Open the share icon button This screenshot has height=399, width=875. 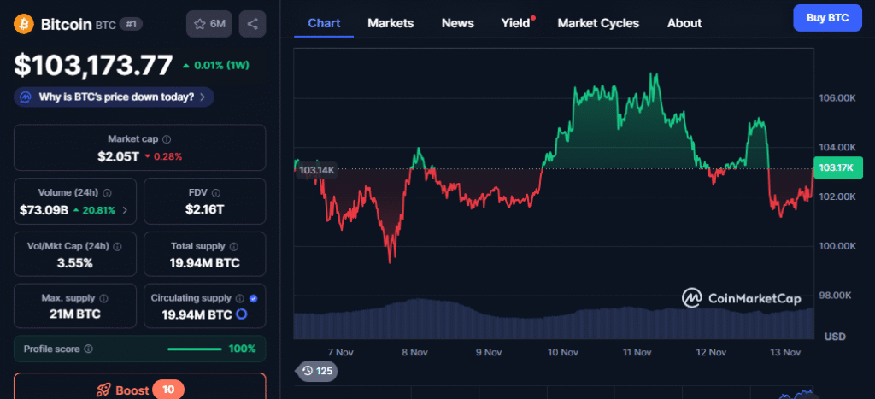(252, 24)
